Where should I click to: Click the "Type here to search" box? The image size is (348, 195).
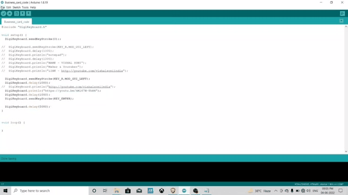click(x=50, y=190)
